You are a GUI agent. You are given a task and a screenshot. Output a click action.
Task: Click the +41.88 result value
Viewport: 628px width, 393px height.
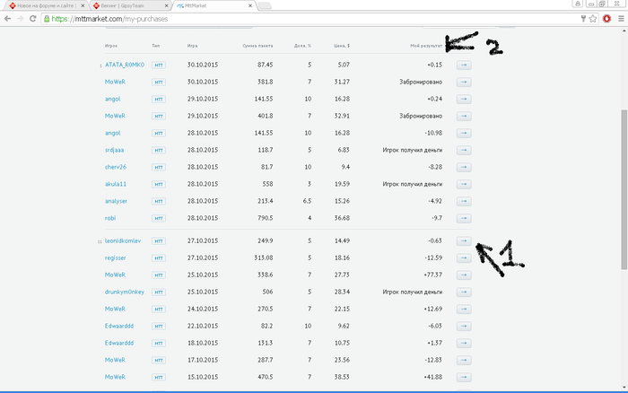click(x=433, y=377)
